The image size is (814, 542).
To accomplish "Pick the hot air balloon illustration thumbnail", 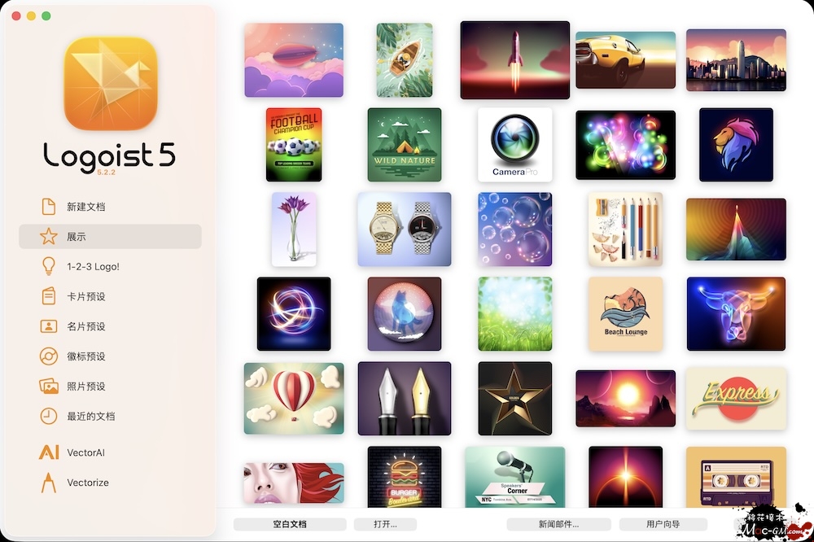I will pyautogui.click(x=294, y=398).
